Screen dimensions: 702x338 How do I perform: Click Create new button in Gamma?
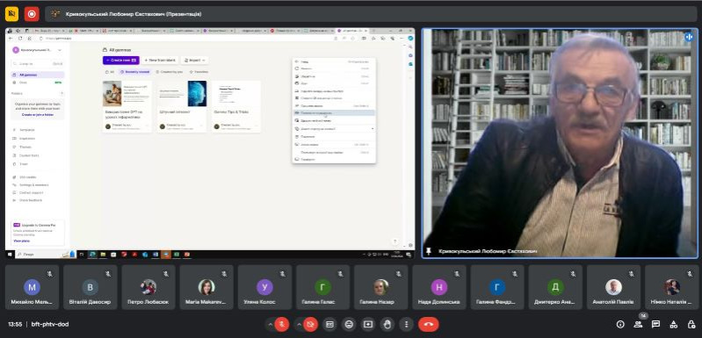[121, 60]
